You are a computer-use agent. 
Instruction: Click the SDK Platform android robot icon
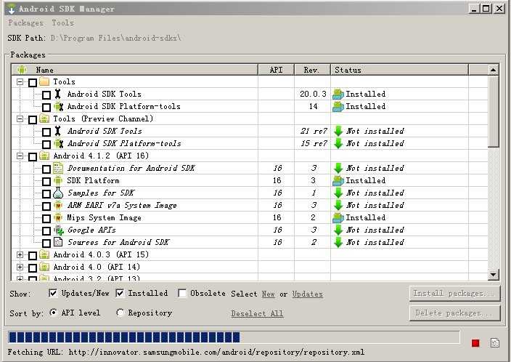[58, 181]
